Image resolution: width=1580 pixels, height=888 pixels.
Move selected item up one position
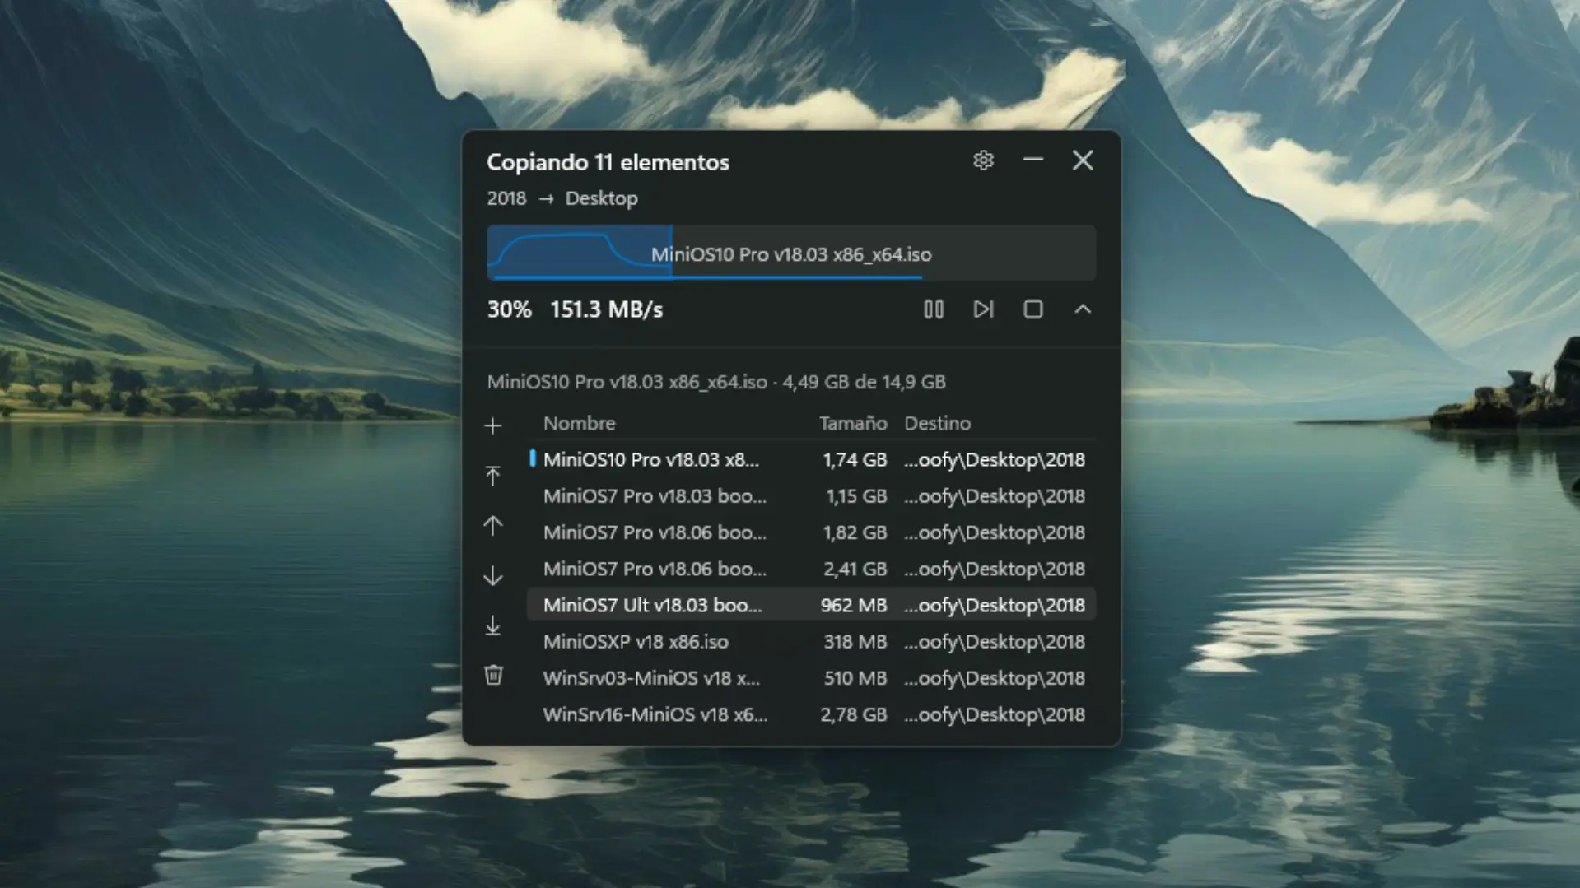492,526
